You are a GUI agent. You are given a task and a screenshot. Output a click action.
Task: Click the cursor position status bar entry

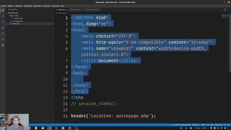tap(181, 125)
